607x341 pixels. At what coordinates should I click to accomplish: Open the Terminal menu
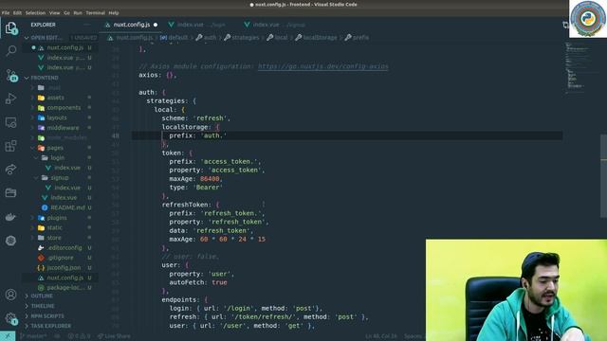(95, 12)
